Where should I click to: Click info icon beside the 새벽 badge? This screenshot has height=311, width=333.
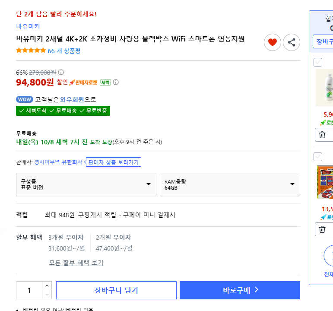click(116, 82)
